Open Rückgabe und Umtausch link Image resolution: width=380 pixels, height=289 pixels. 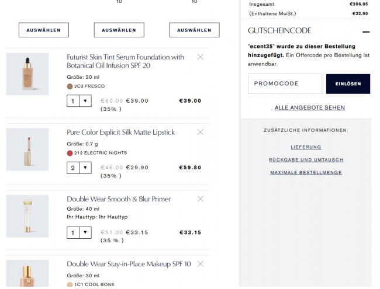coord(306,160)
